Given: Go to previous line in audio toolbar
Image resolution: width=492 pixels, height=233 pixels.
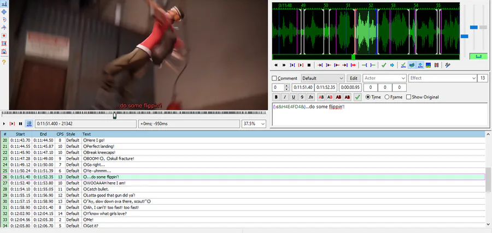Looking at the screenshot, I should (x=276, y=65).
